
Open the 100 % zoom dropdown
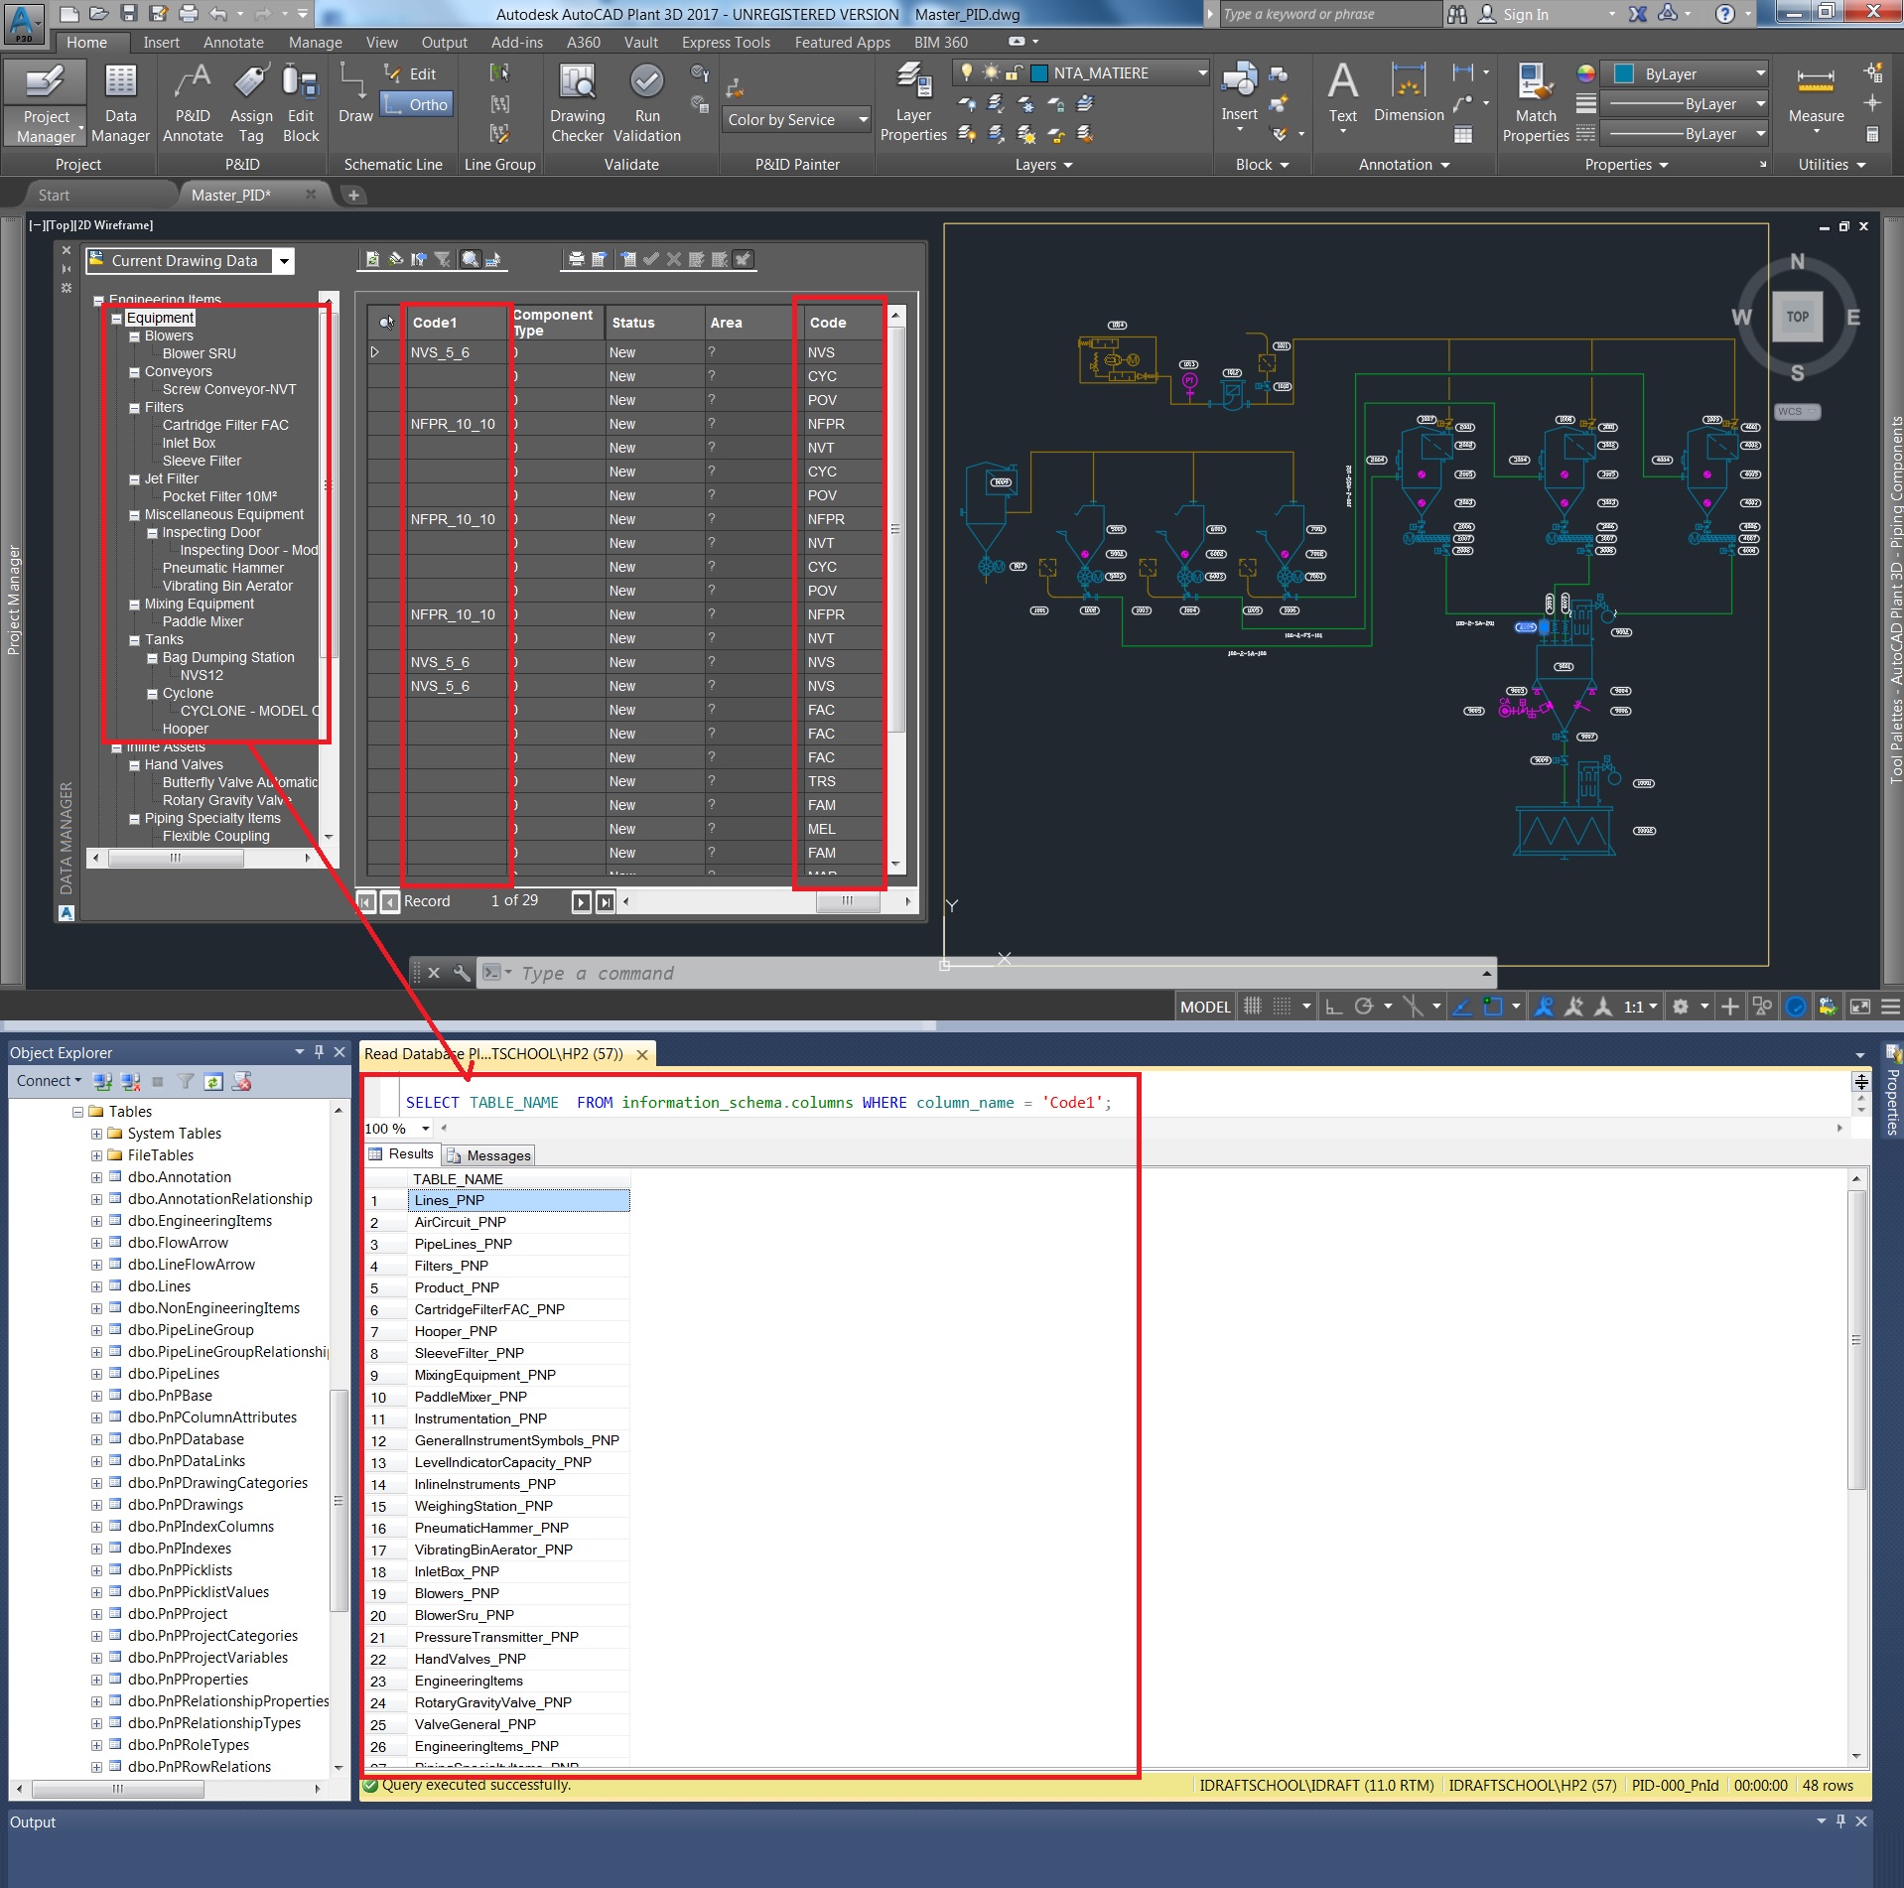tap(425, 1129)
